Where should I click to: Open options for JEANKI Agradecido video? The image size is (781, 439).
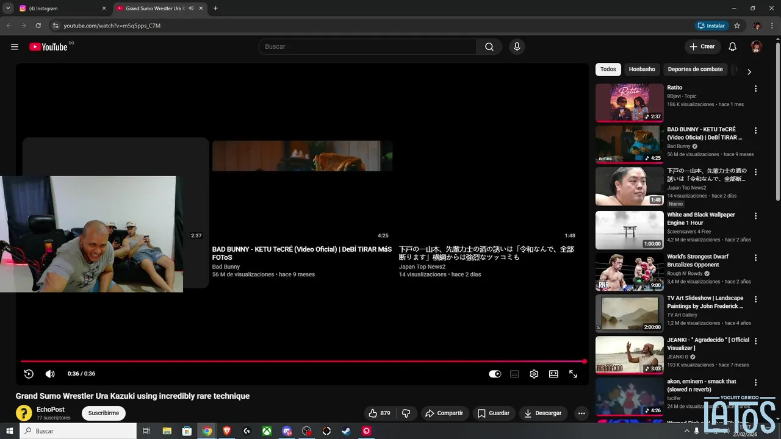755,341
